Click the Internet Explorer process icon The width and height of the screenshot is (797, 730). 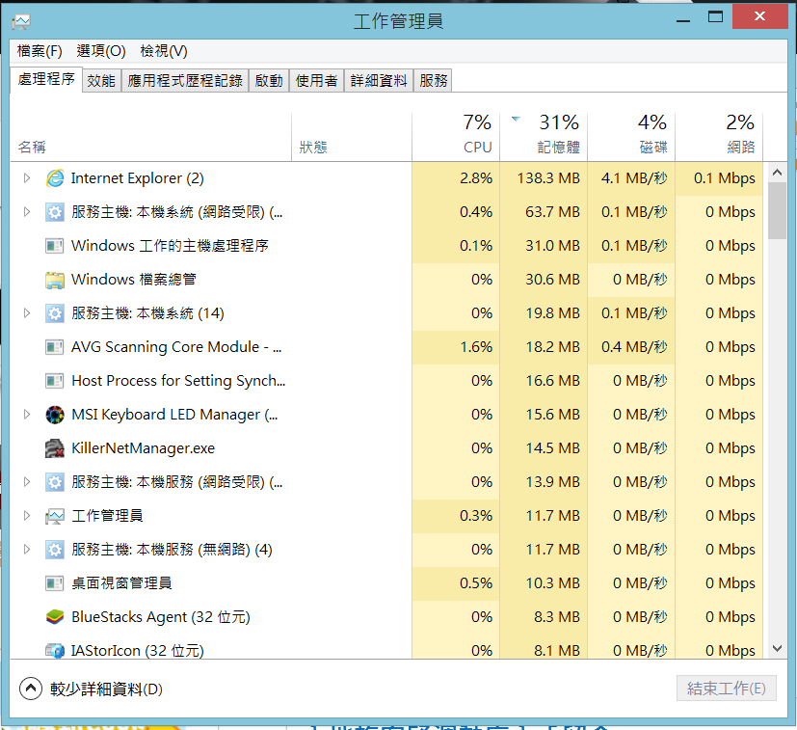tap(55, 178)
